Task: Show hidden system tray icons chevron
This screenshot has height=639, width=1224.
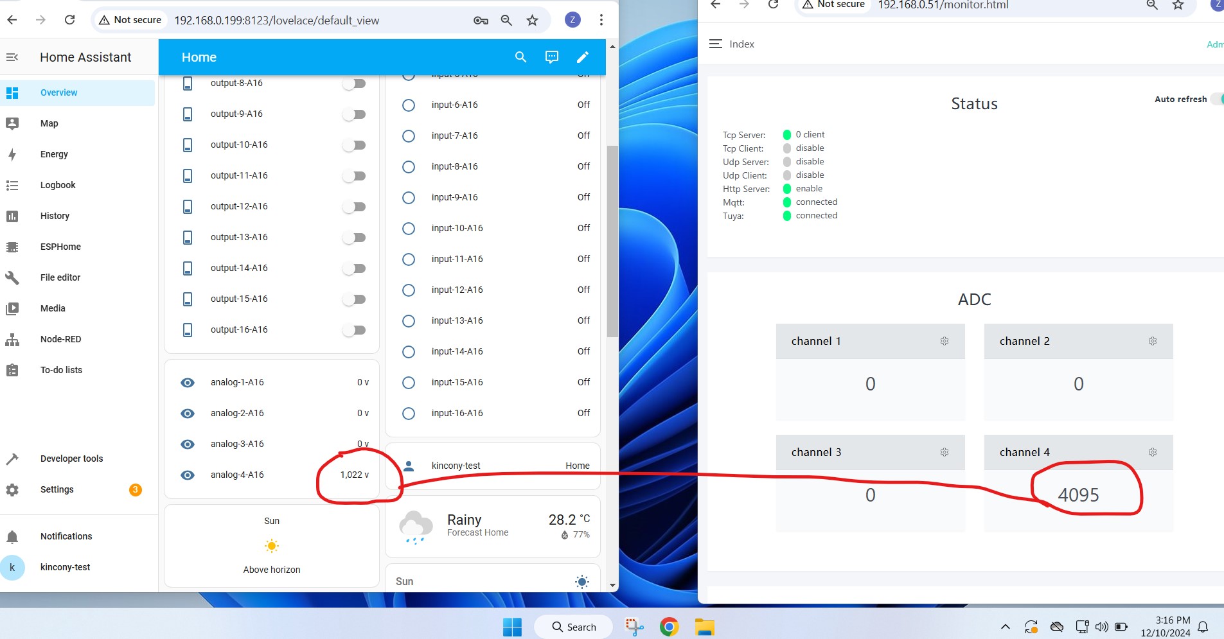Action: tap(1005, 627)
